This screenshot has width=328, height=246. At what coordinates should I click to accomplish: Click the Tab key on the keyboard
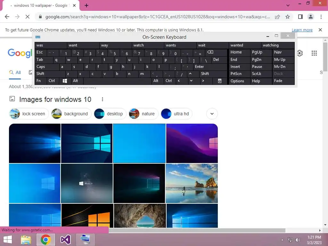(44, 60)
